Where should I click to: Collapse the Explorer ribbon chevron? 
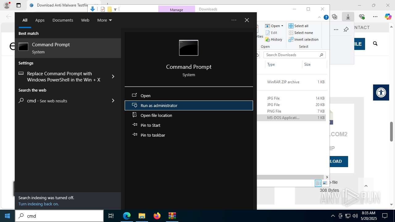(x=319, y=17)
